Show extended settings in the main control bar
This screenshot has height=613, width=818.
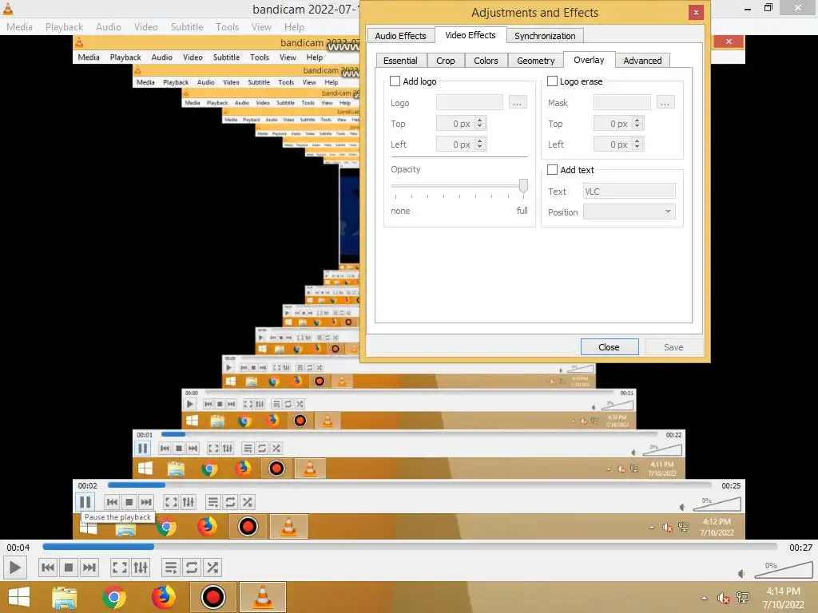coord(141,568)
